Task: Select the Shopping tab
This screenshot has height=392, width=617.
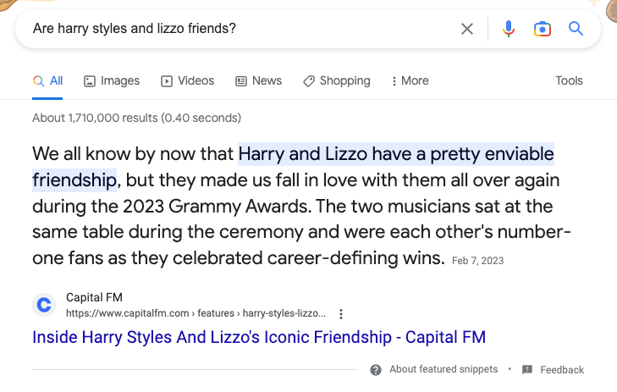Action: pos(336,81)
